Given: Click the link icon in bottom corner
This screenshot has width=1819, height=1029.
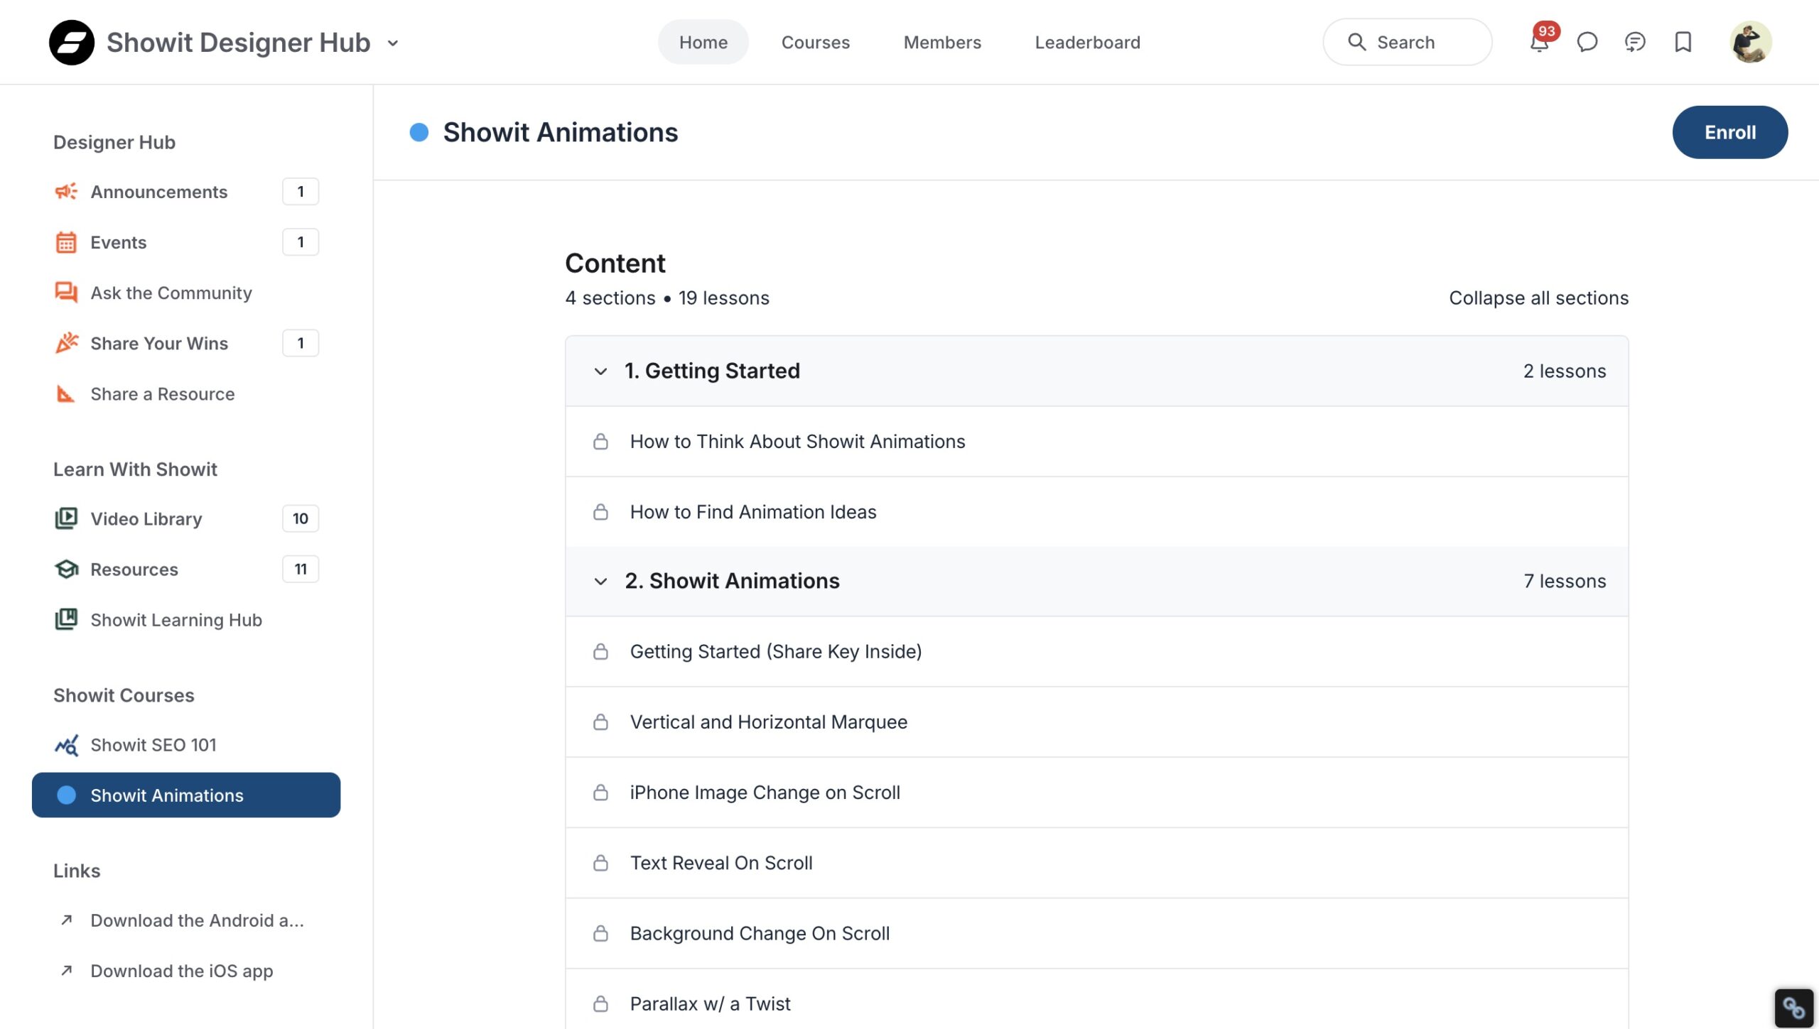Looking at the screenshot, I should click(1793, 1008).
